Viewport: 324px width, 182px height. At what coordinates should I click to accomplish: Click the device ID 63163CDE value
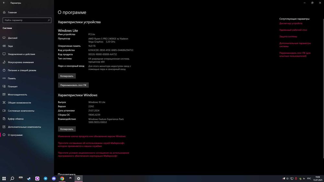(110, 50)
